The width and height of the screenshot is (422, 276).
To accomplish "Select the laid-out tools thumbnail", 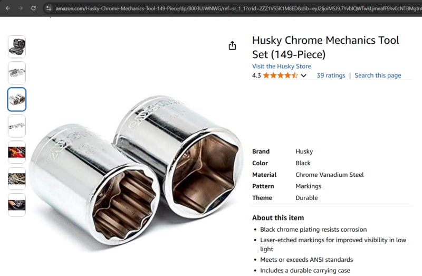I will [x=17, y=73].
